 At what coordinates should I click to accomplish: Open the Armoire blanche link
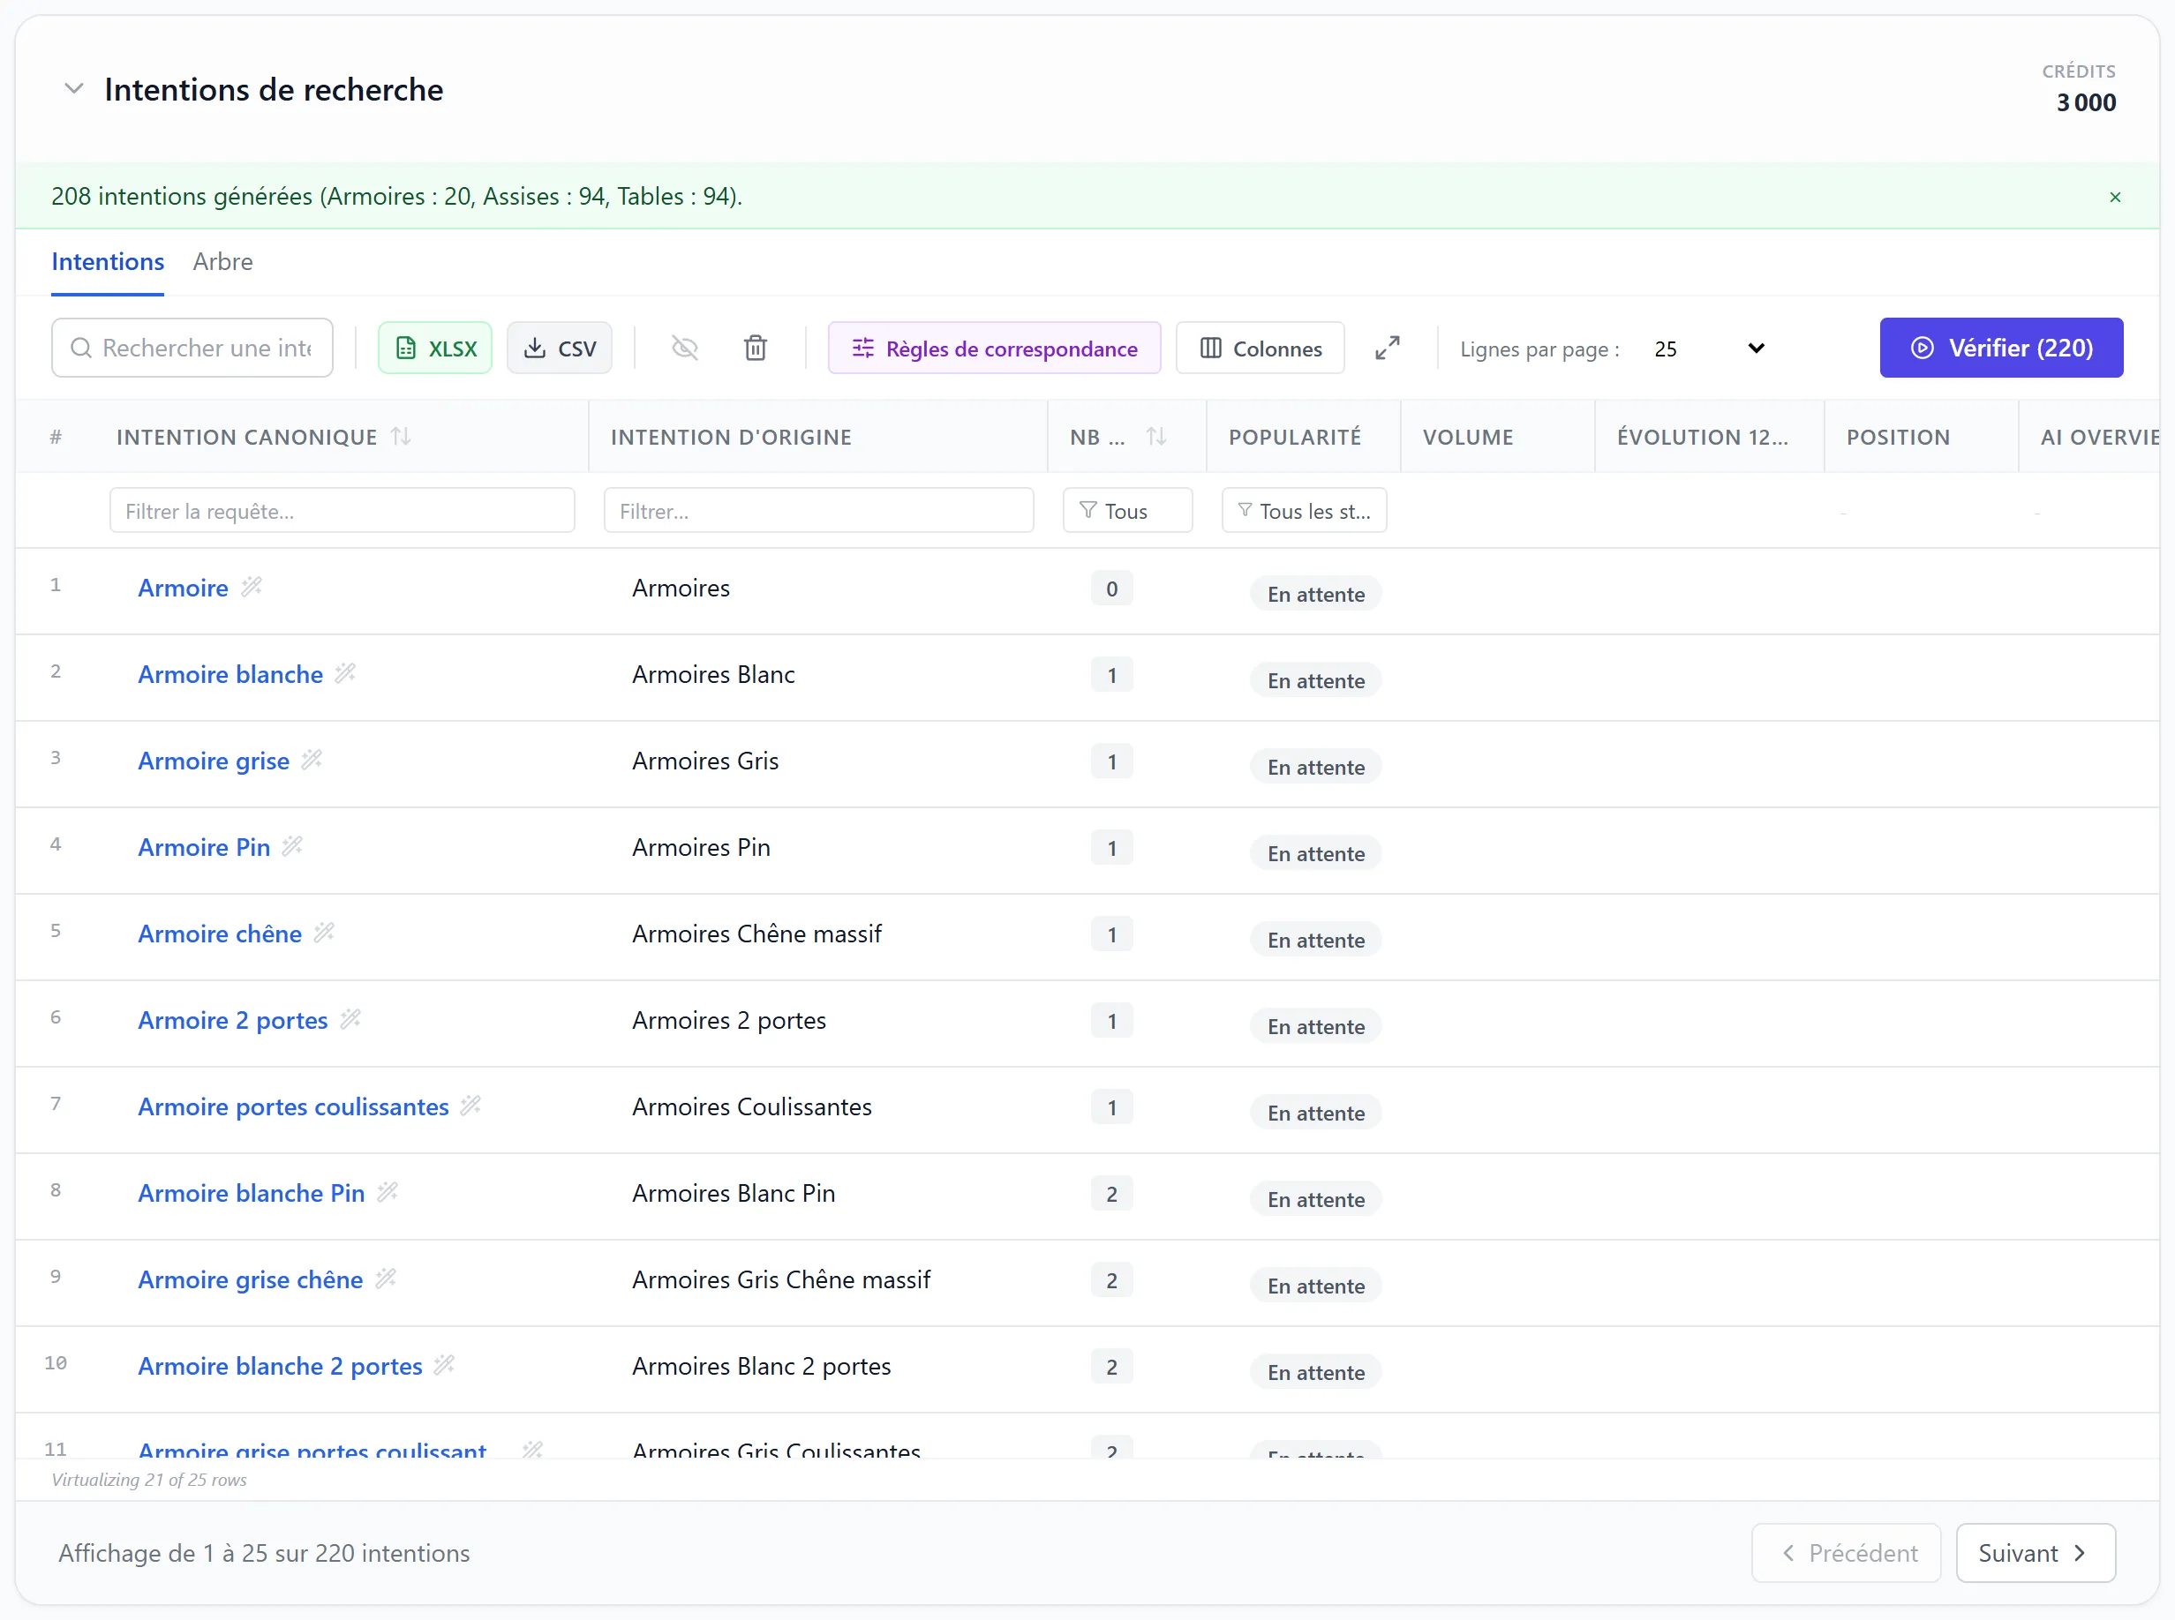pos(230,675)
